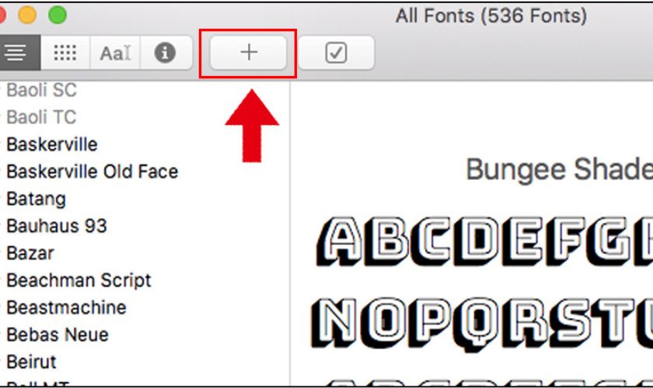Select the Bauhaus 93 font
This screenshot has width=653, height=388.
(x=57, y=227)
